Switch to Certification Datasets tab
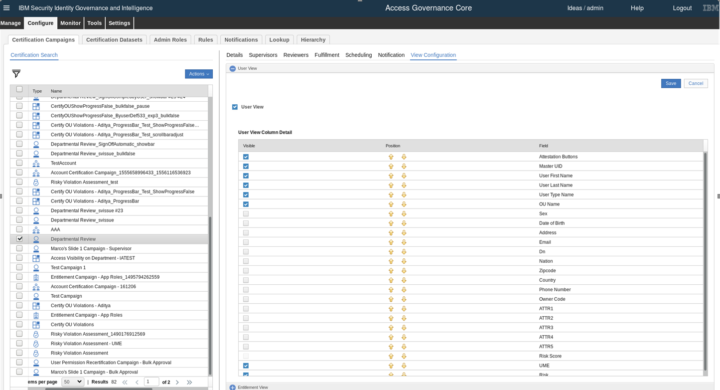This screenshot has height=390, width=720. tap(114, 39)
